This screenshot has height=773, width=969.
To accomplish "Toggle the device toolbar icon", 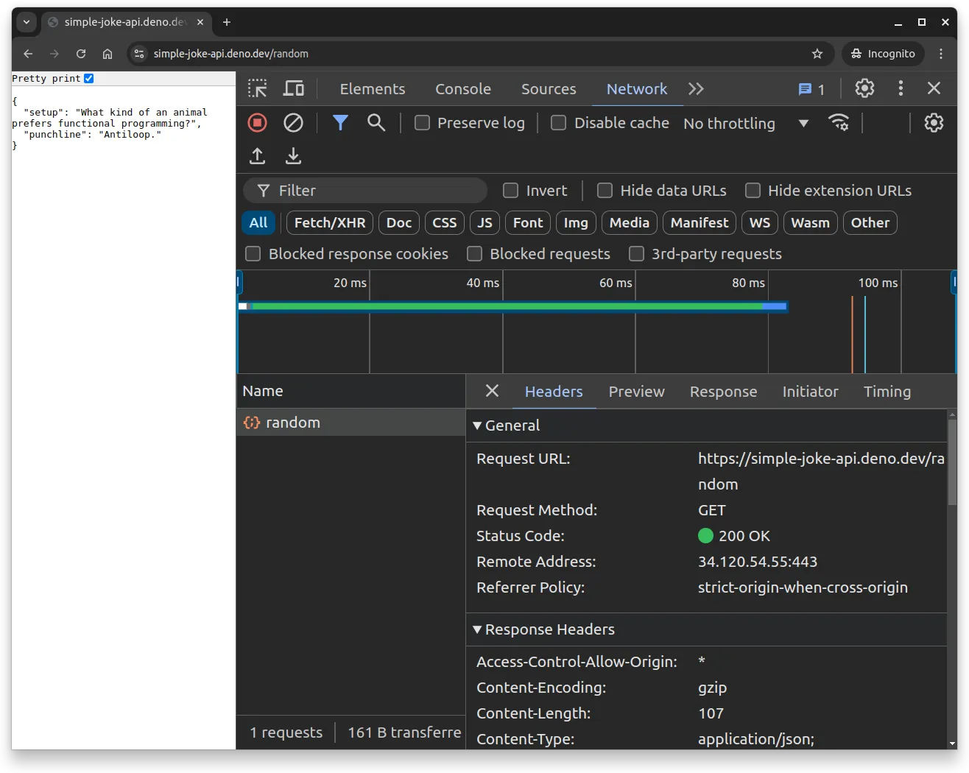I will [293, 88].
